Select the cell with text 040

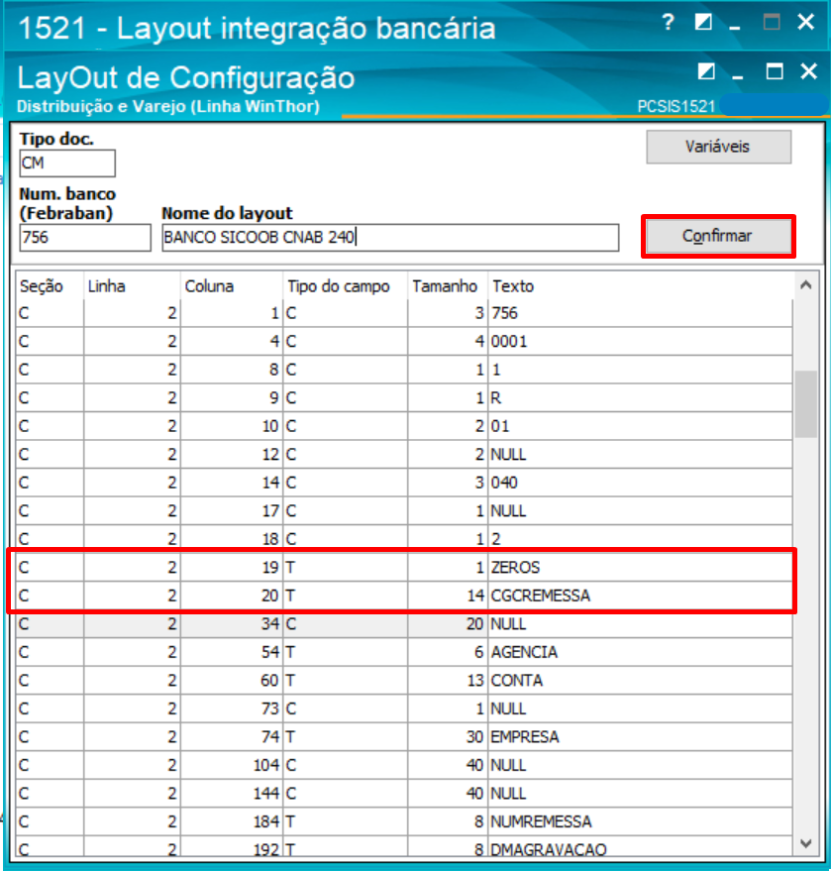(640, 483)
